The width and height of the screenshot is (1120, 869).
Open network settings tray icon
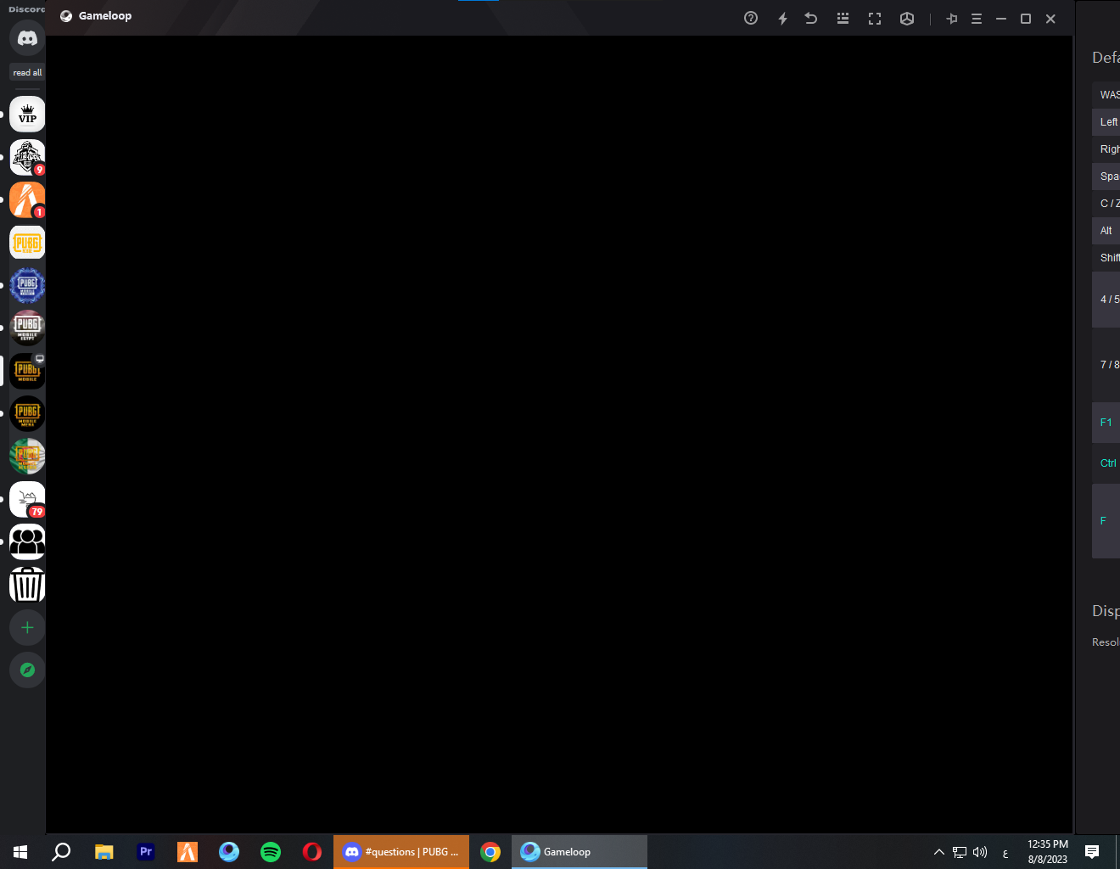pyautogui.click(x=960, y=852)
